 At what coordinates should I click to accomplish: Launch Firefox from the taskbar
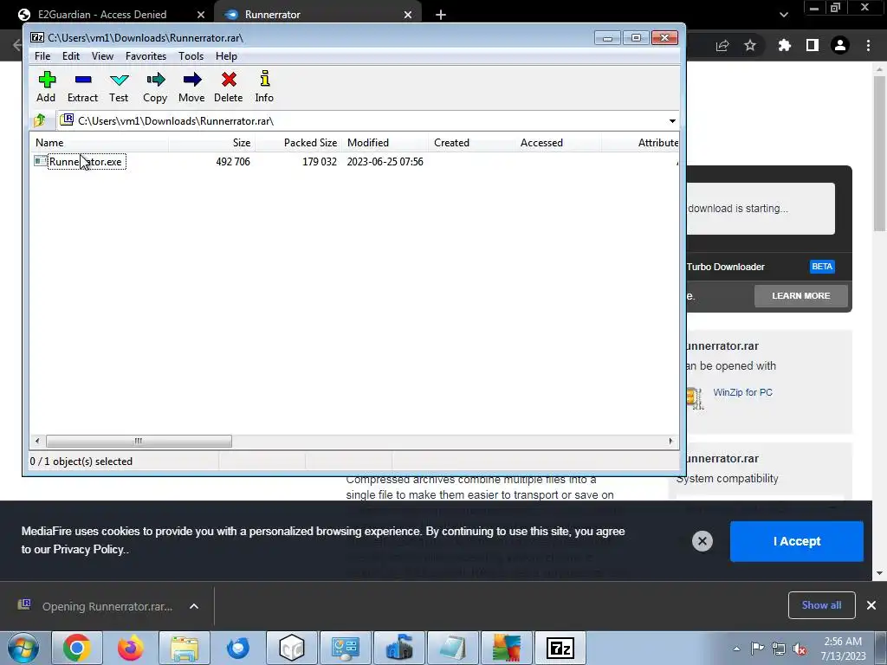click(131, 648)
